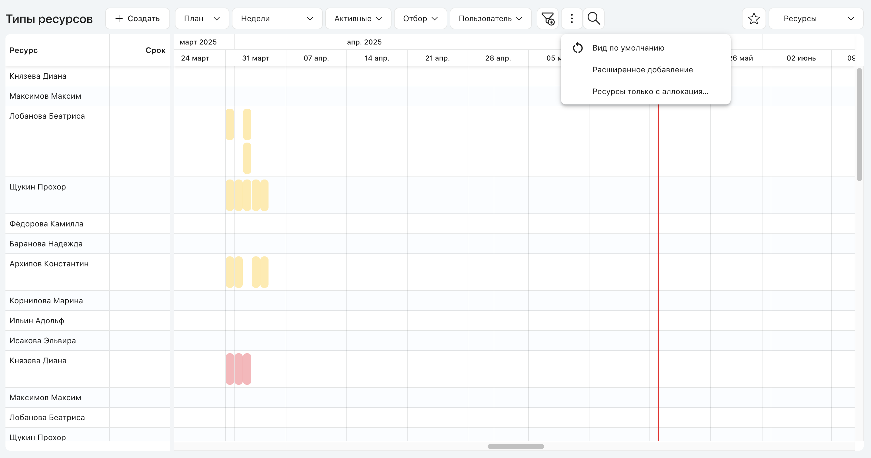The width and height of the screenshot is (871, 458).
Task: Open the Ресурсы view dropdown
Action: click(x=816, y=18)
